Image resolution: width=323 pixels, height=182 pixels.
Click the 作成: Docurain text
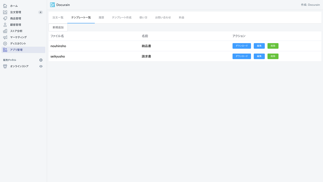pyautogui.click(x=310, y=5)
